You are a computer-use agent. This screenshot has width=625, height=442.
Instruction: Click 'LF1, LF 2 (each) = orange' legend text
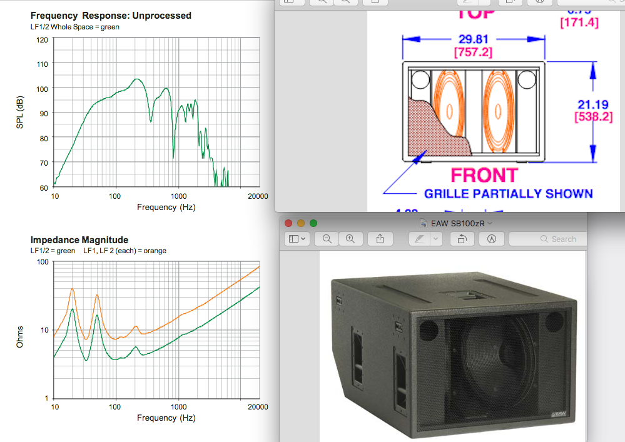[x=124, y=251]
